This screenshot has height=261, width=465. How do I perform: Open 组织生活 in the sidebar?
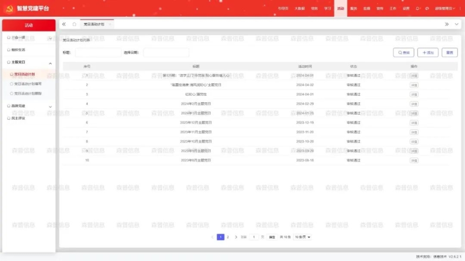pos(29,50)
